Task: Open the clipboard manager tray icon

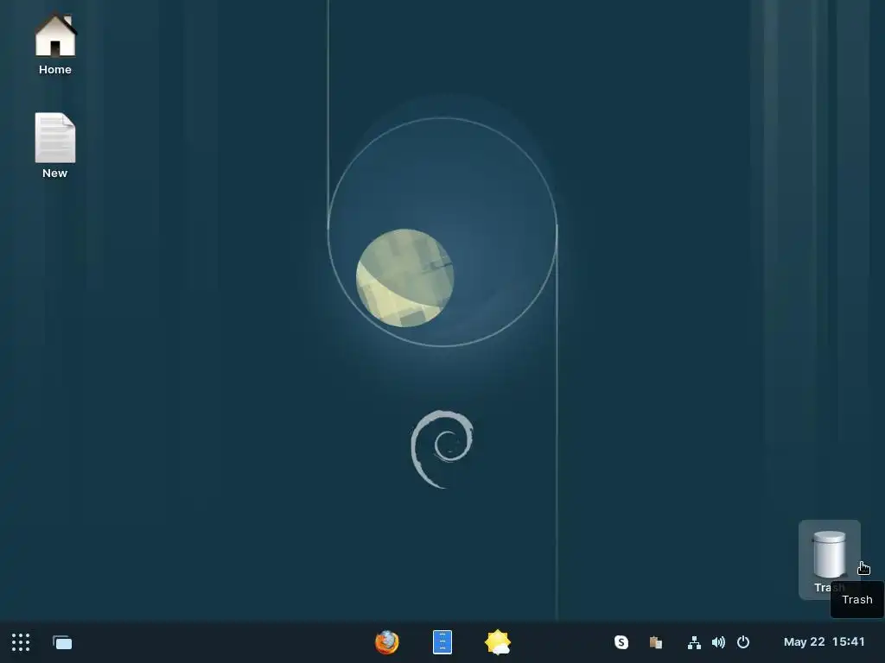Action: click(x=655, y=642)
